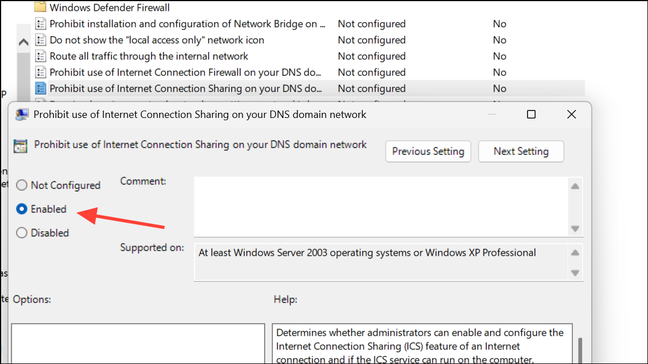Select the Not Configured radio button
This screenshot has height=364, width=648.
22,185
